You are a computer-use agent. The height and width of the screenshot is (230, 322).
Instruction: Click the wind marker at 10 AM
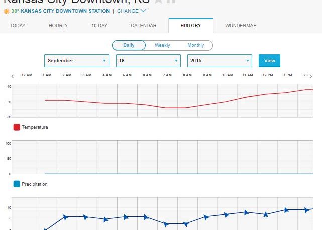coord(226,214)
